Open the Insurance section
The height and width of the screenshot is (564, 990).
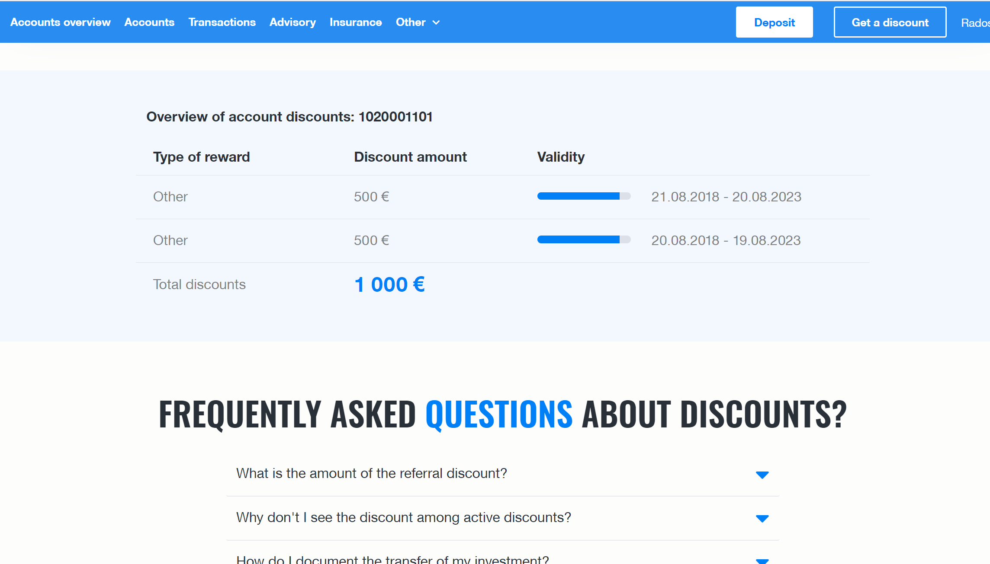[x=356, y=22]
